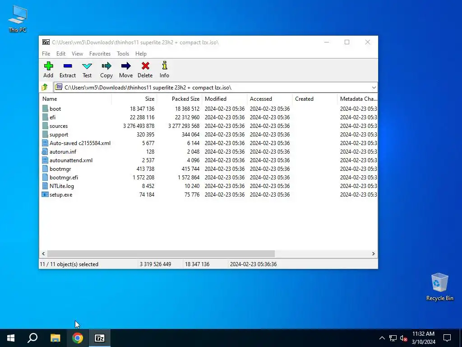462x347 pixels.
Task: Click the support folder icon
Action: tap(45, 134)
